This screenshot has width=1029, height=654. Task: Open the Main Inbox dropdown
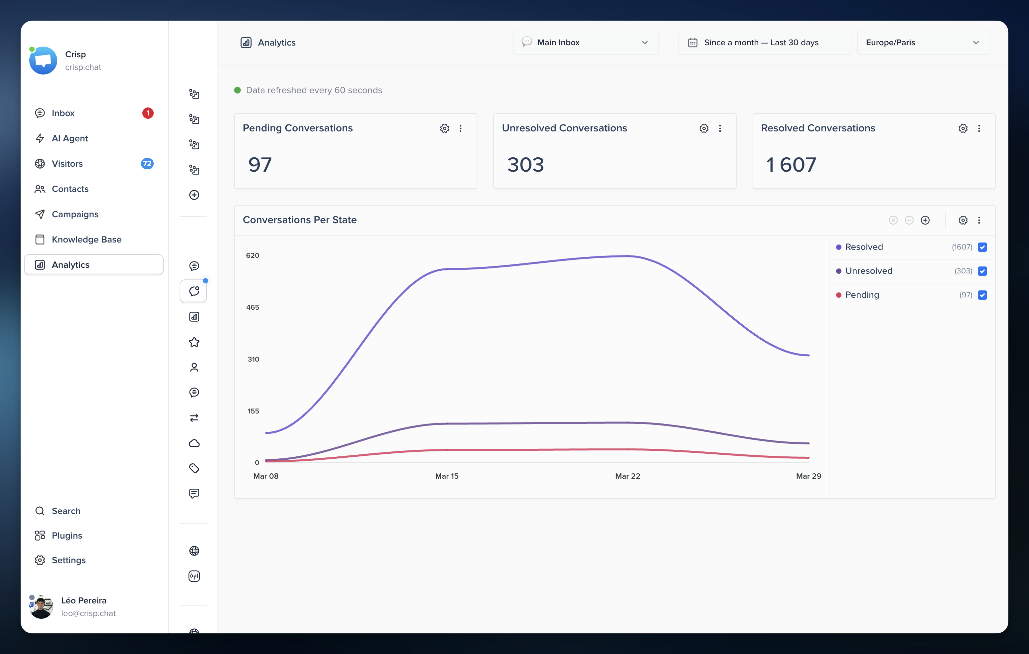(585, 42)
